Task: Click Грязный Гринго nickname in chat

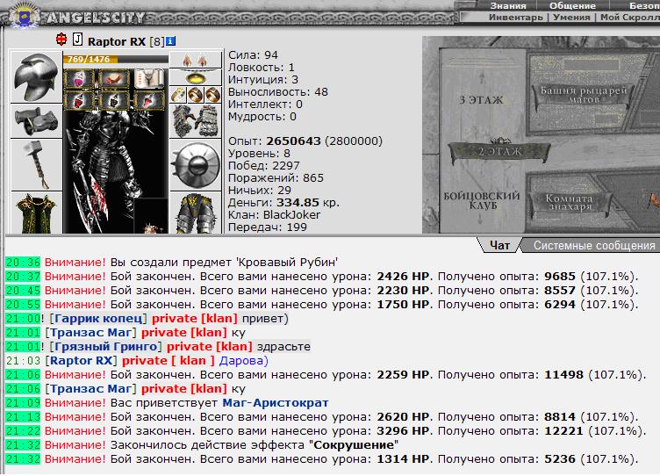Action: [x=105, y=347]
